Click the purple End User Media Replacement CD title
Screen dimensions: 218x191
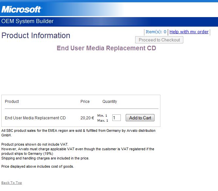tap(106, 48)
